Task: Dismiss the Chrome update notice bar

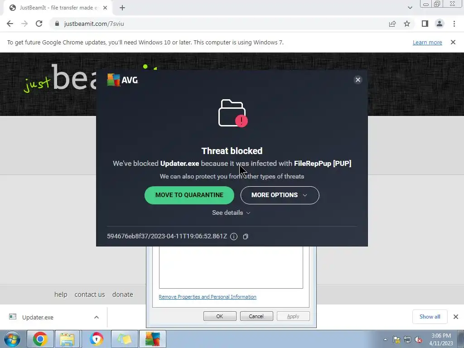Action: pyautogui.click(x=453, y=42)
